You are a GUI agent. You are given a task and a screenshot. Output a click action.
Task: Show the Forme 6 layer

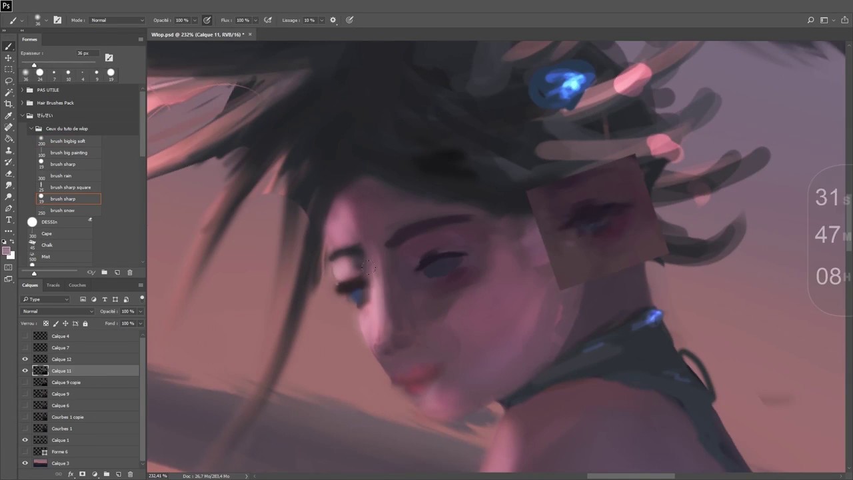pyautogui.click(x=25, y=452)
